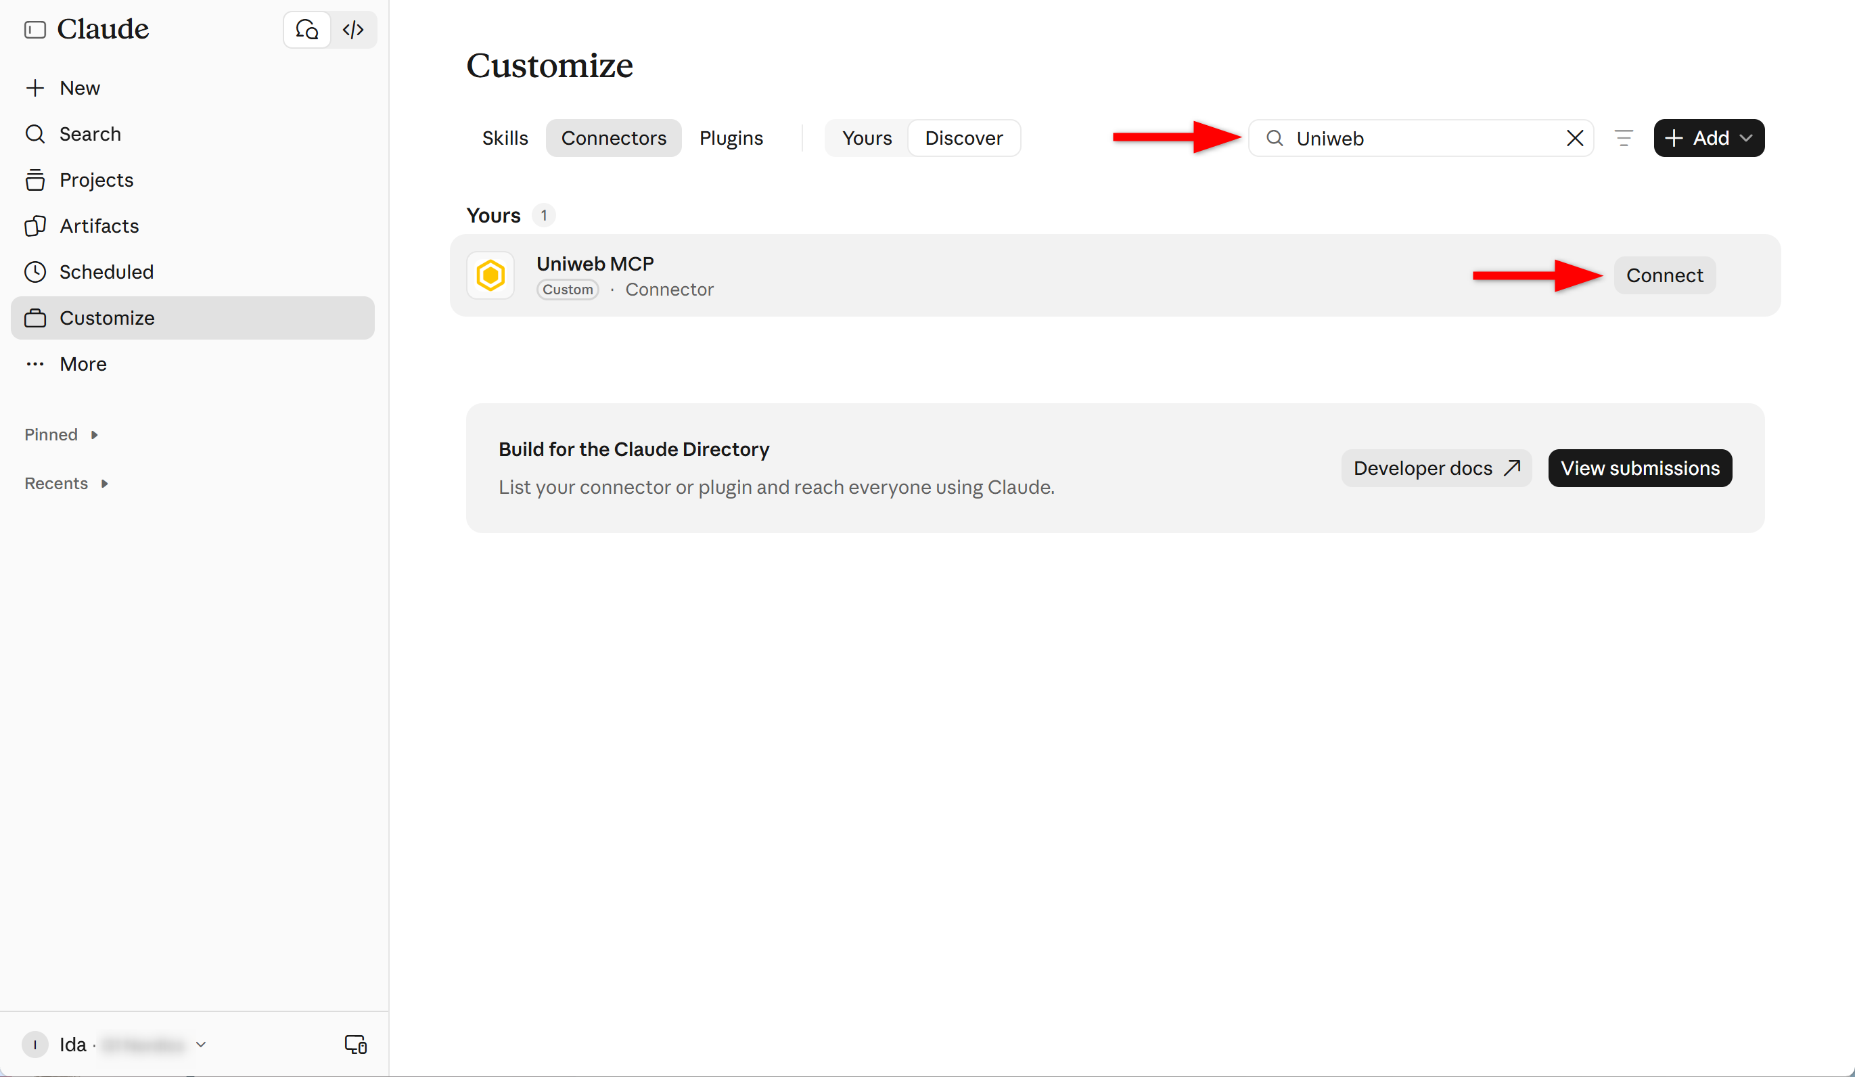
Task: Click the Claude logo text
Action: pos(103,30)
